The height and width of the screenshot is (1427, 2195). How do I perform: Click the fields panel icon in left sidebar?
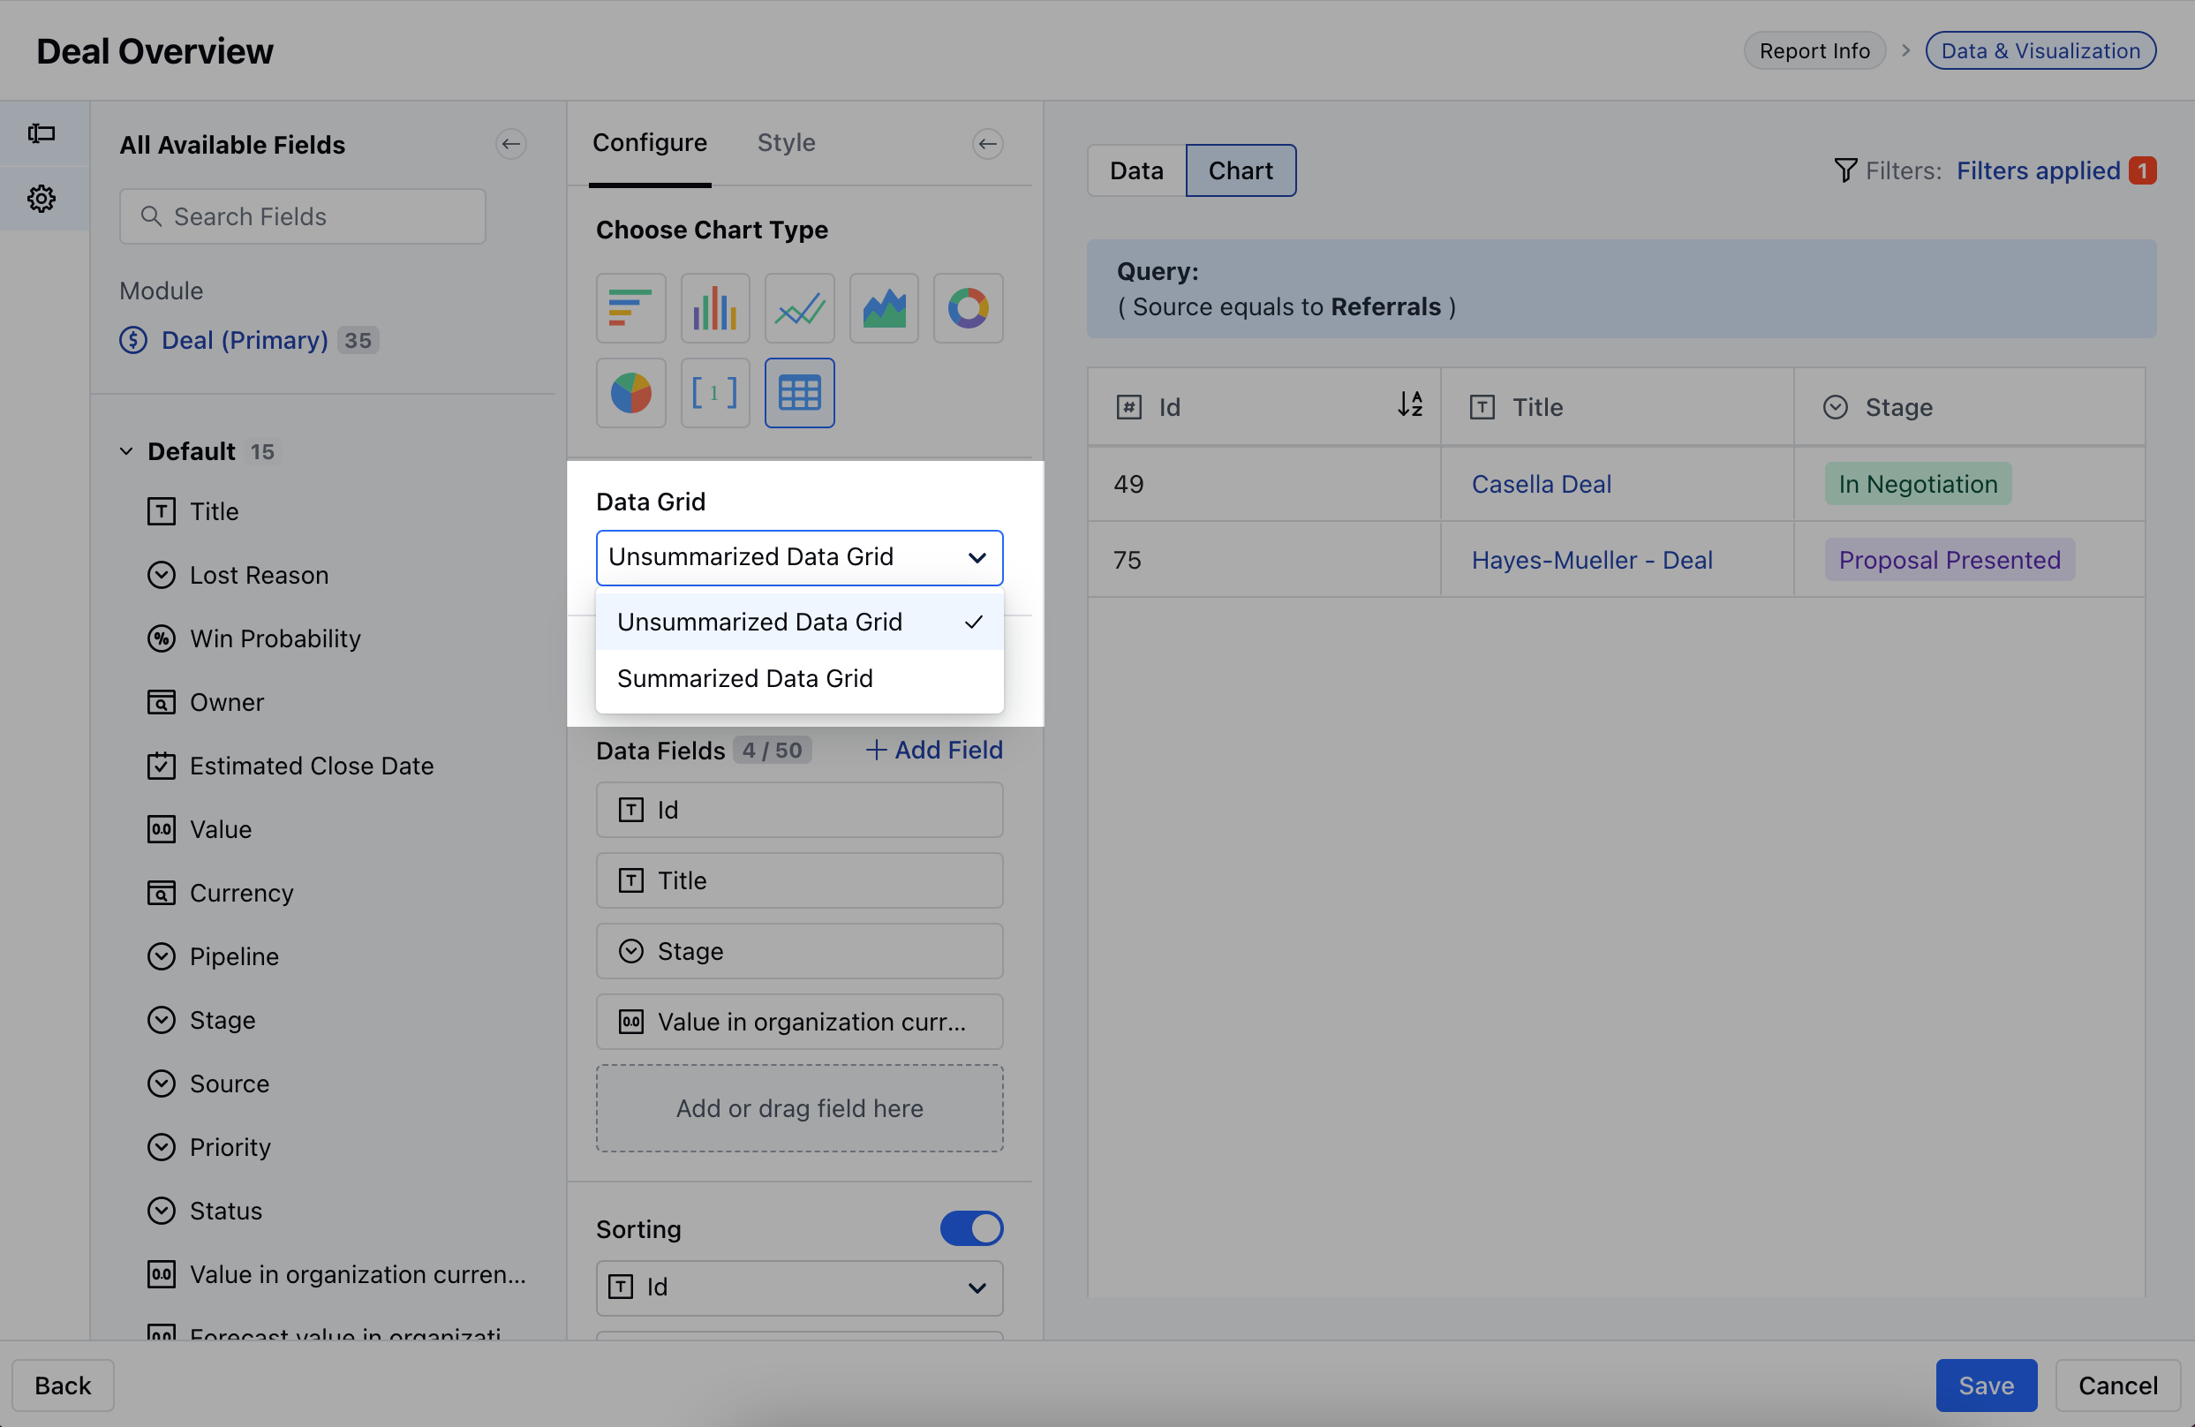(x=41, y=133)
